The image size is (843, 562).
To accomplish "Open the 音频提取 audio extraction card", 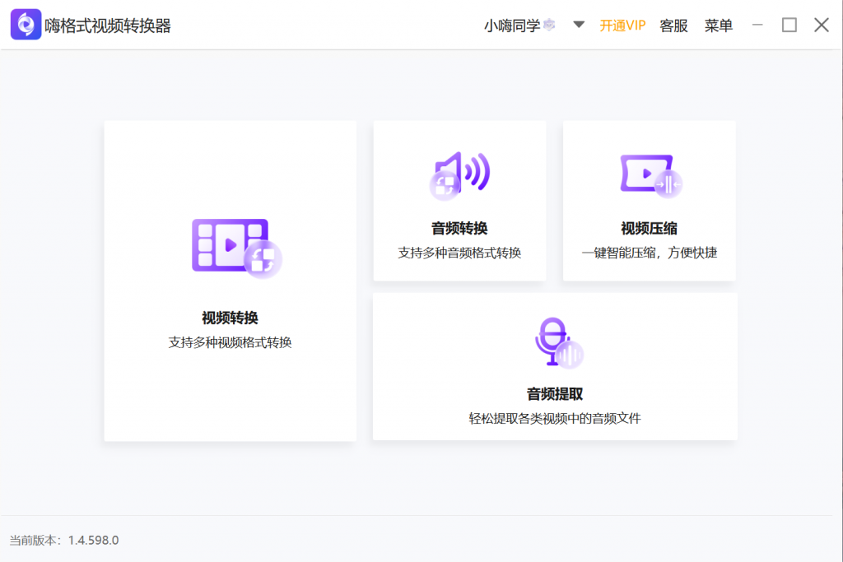I will click(554, 366).
